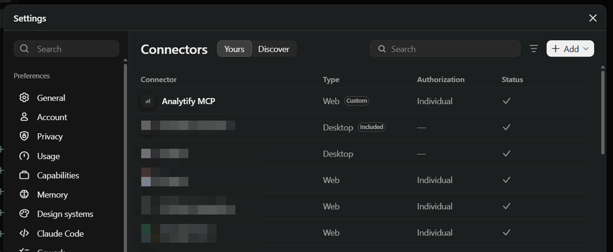The image size is (613, 252).
Task: Click the Included badge beside Desktop
Action: click(x=371, y=127)
